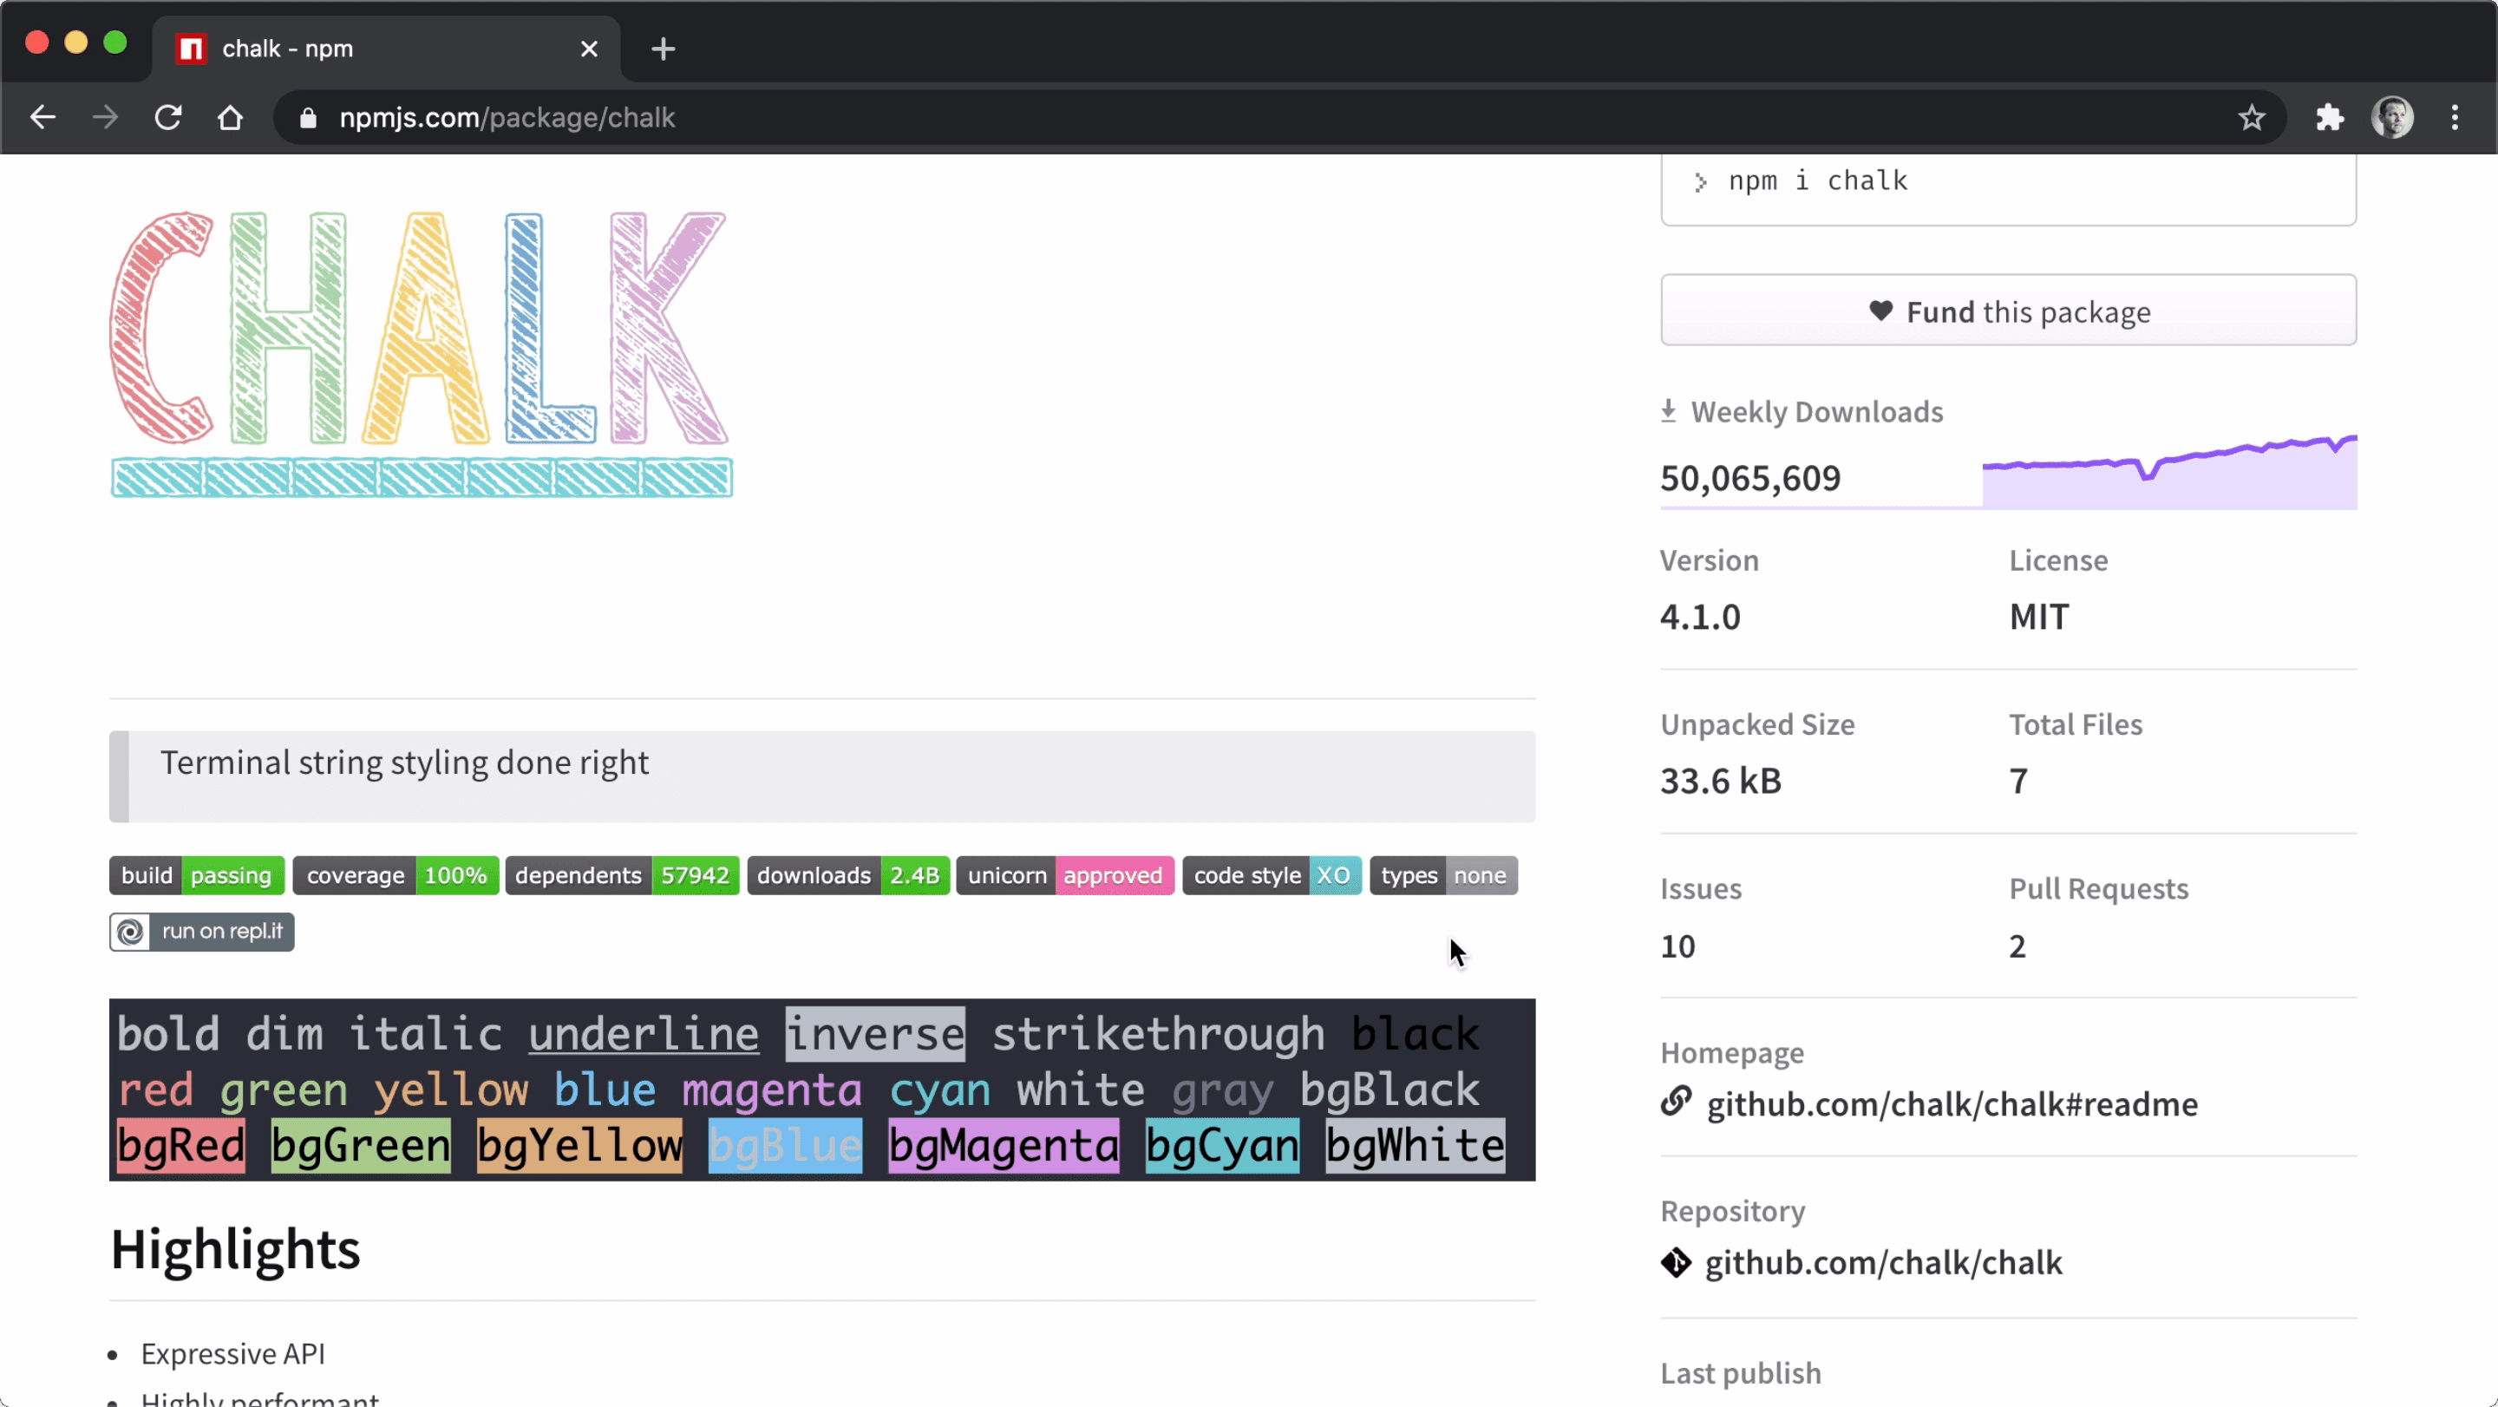Screen dimensions: 2498x1407
Task: Bookmark this page with the star
Action: [x=2251, y=118]
